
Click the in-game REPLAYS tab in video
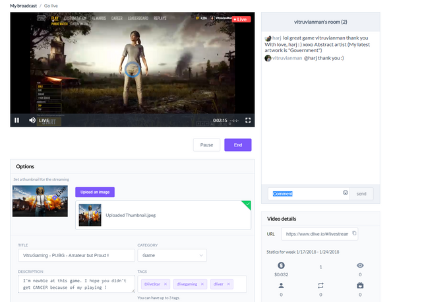[x=160, y=18]
